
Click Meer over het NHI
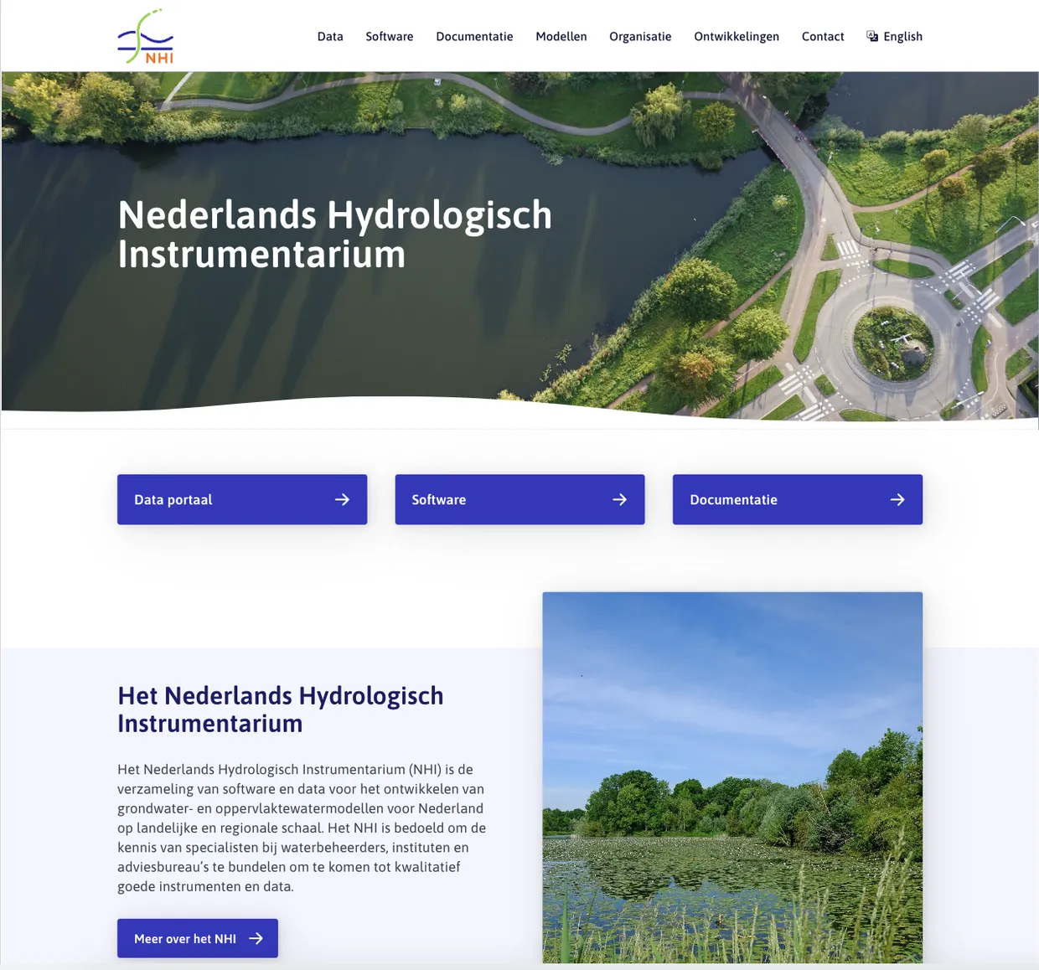[197, 938]
